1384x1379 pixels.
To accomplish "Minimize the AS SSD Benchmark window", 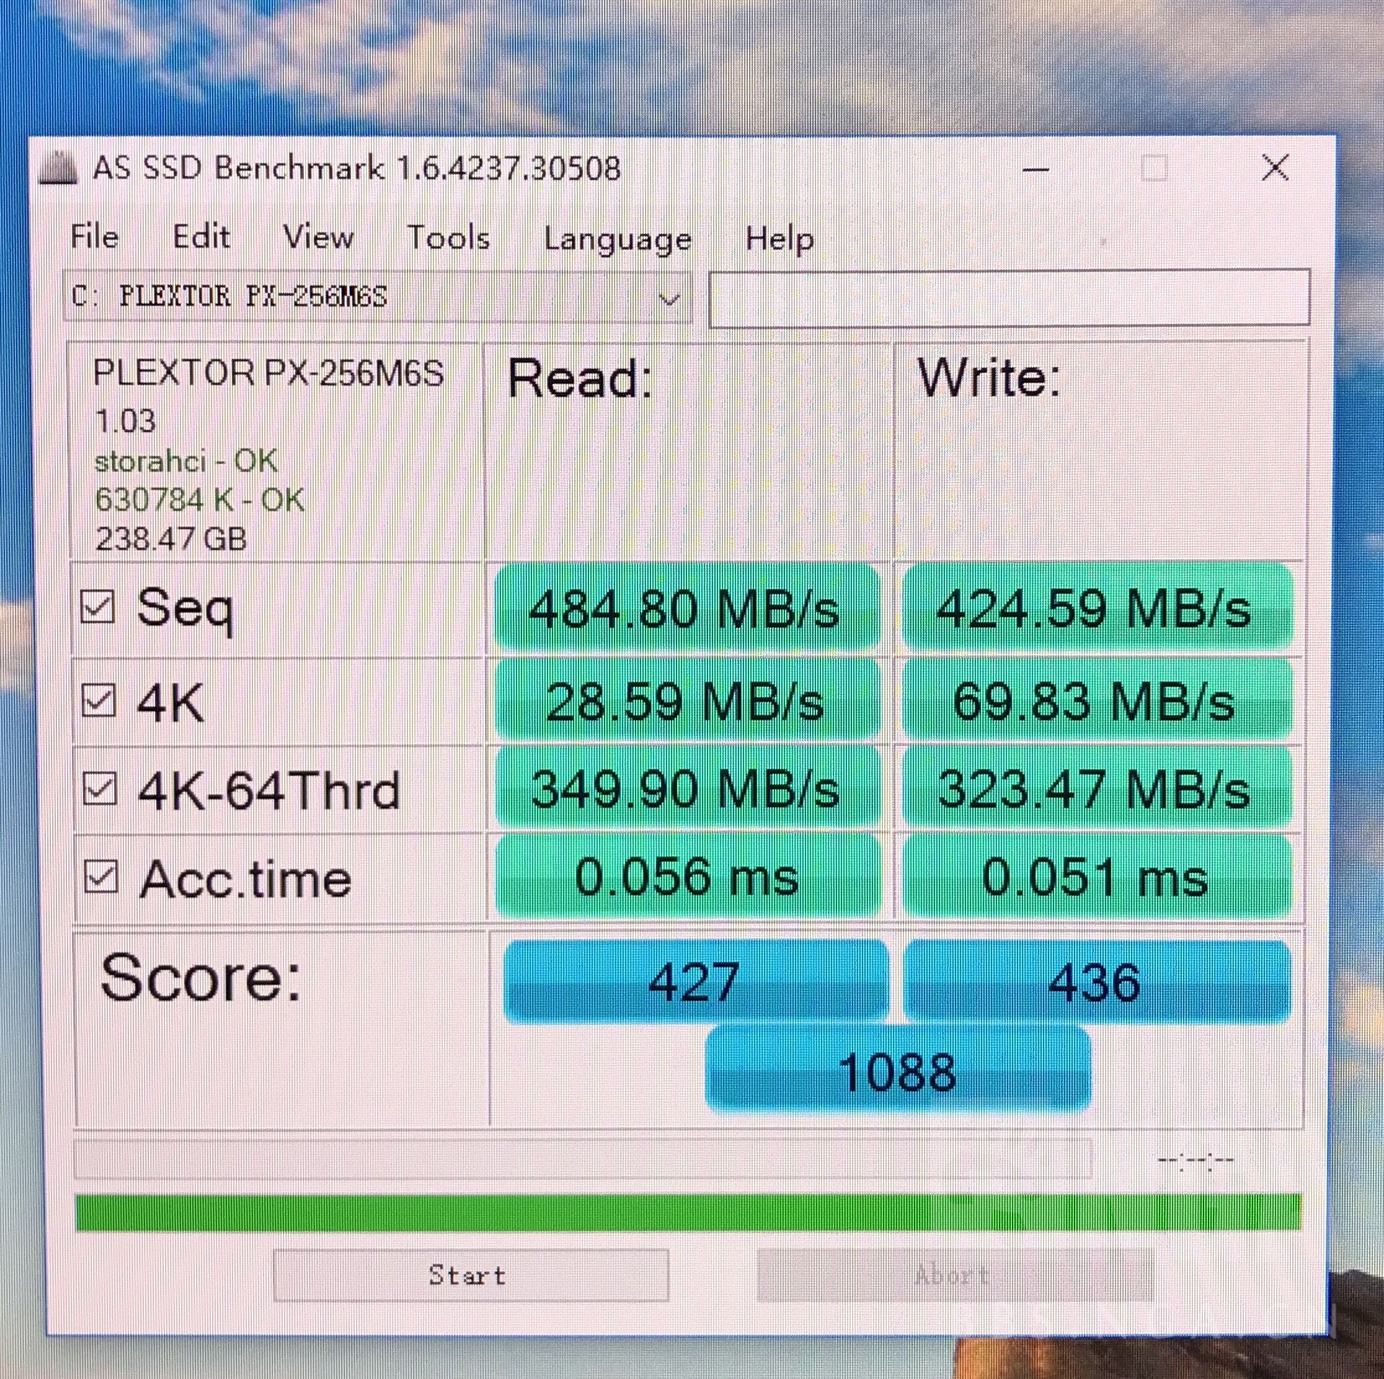I will click(x=1036, y=170).
